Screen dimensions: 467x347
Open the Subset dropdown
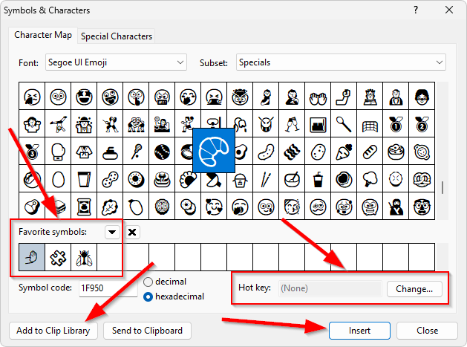pos(341,62)
